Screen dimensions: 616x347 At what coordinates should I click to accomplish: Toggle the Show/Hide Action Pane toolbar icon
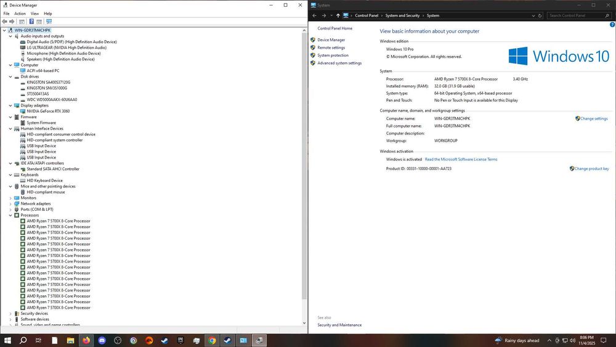[x=39, y=22]
